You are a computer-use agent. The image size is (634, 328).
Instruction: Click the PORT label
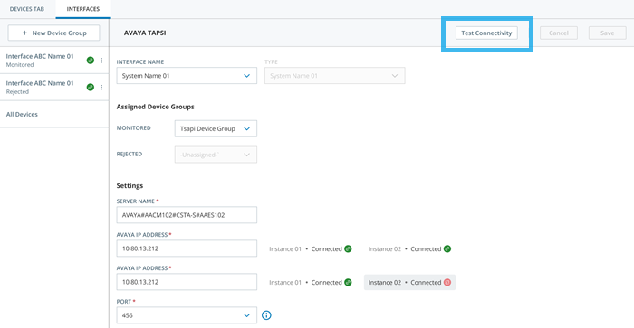tap(124, 302)
